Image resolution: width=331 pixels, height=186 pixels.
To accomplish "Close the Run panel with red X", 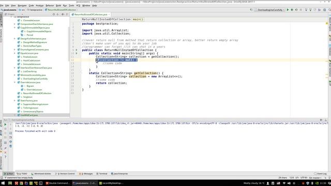I will click(x=6, y=152).
